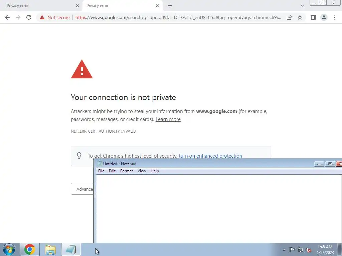
Task: Click the red warning triangle on the page
Action: [x=82, y=69]
